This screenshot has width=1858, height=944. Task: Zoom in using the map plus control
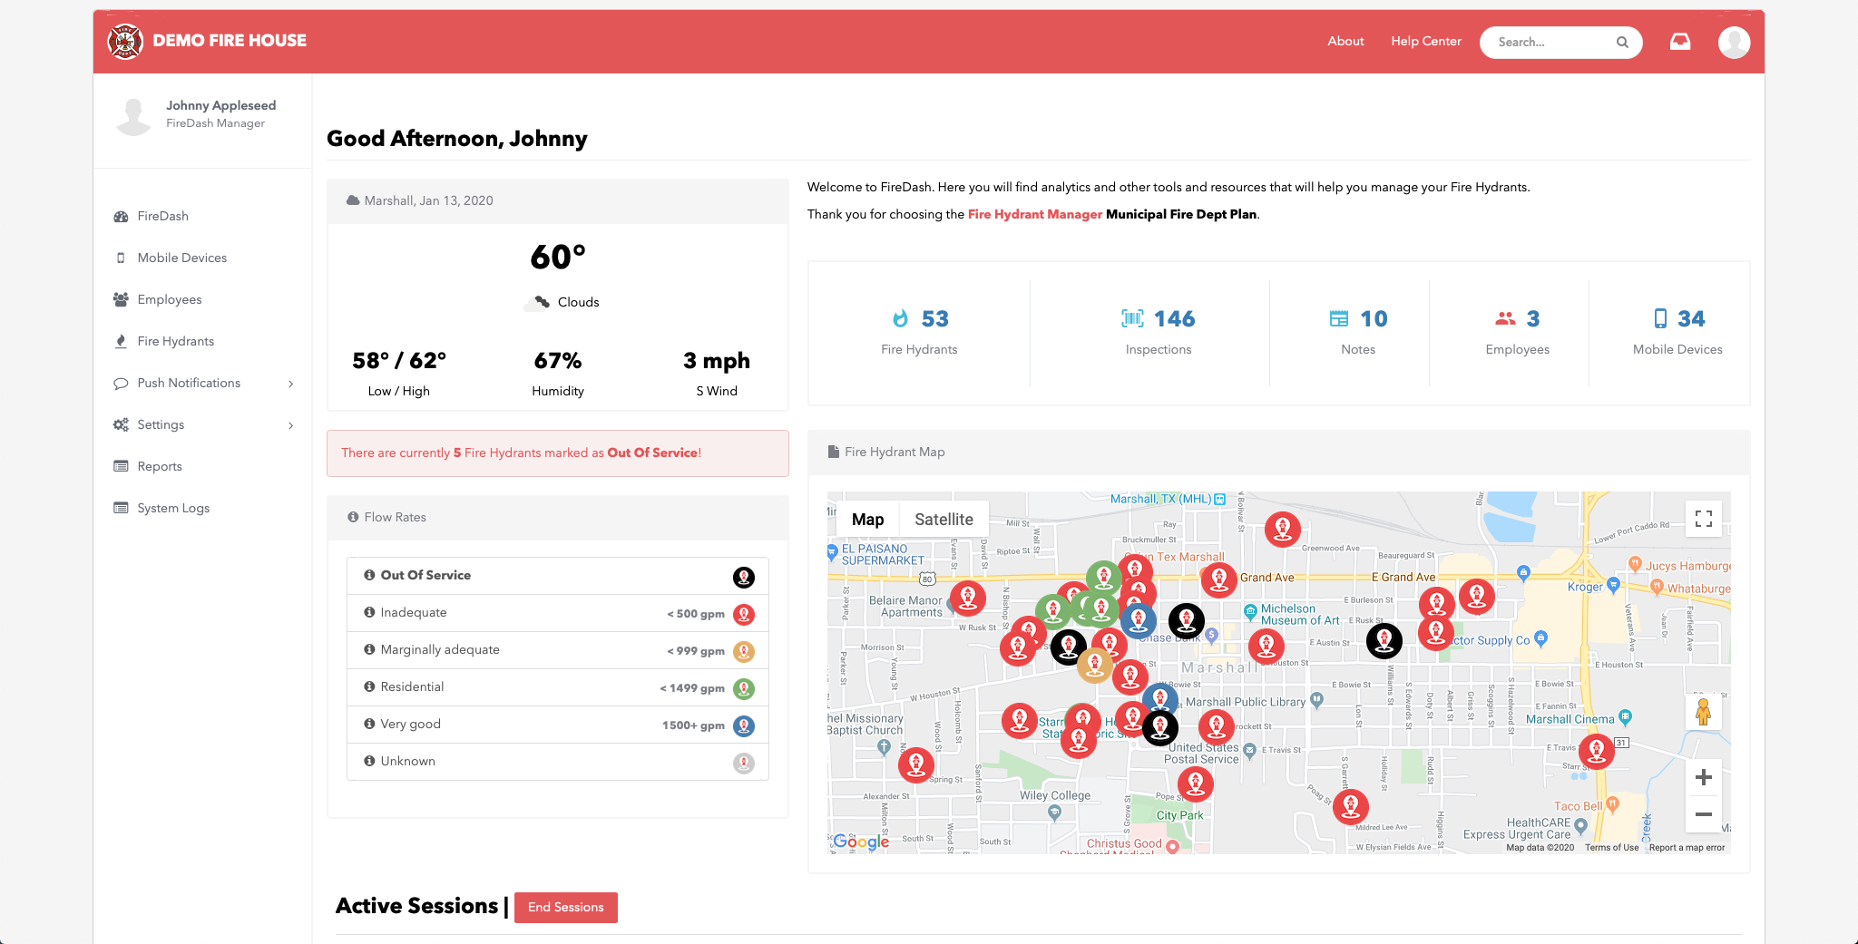point(1703,777)
